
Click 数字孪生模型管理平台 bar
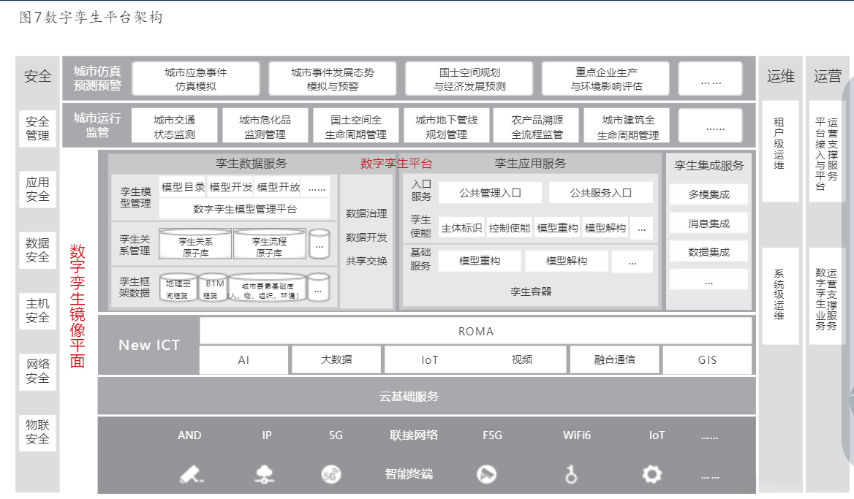244,208
